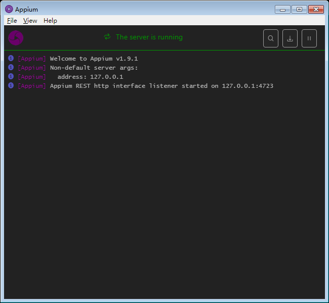Click [Appium] tag on the Welcome line
The image size is (329, 303).
32,59
